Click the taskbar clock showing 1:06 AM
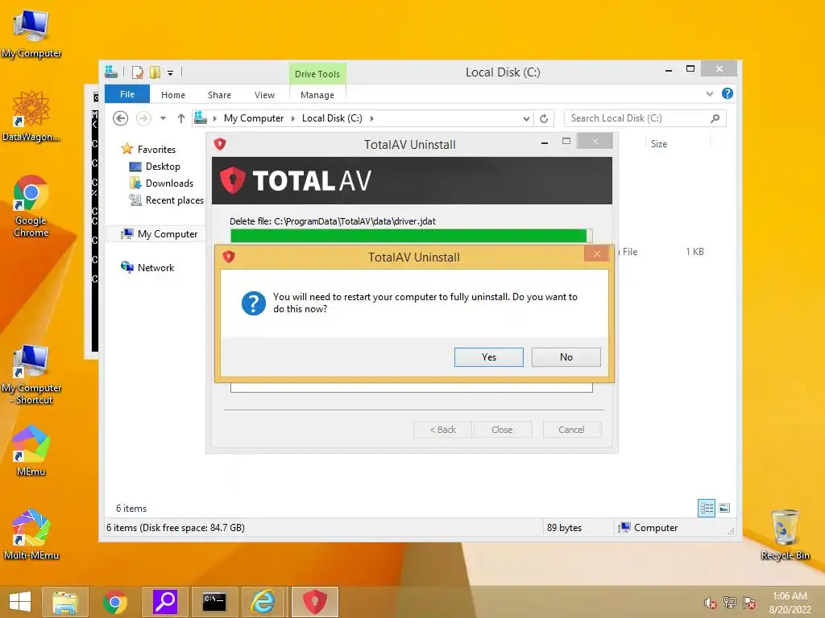This screenshot has width=825, height=618. (x=790, y=602)
